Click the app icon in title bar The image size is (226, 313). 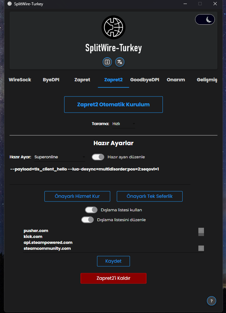(x=9, y=4)
